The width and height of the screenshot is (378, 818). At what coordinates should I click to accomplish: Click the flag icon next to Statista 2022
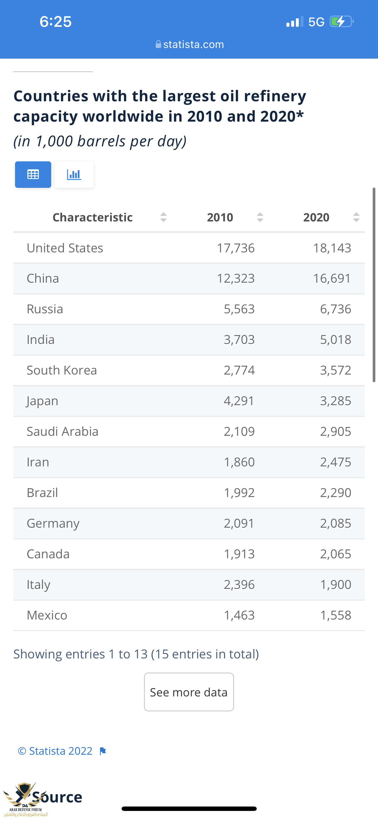coord(102,751)
